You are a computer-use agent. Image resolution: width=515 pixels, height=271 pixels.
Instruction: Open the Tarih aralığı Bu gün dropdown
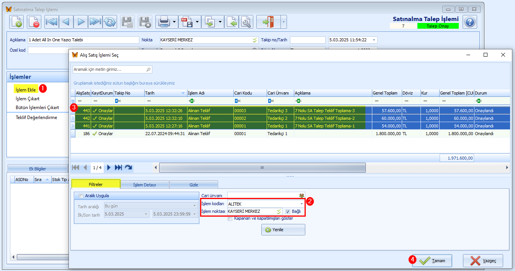[x=195, y=206]
